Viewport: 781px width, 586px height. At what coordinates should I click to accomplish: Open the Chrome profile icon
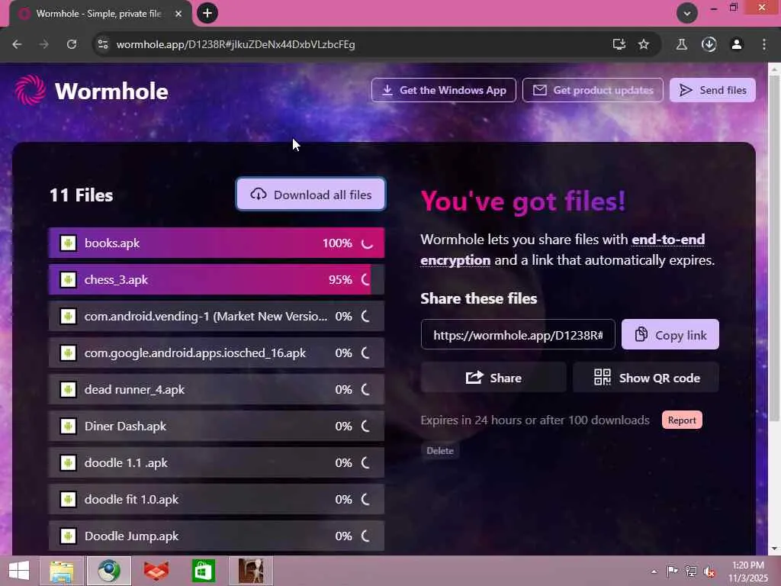pyautogui.click(x=736, y=44)
